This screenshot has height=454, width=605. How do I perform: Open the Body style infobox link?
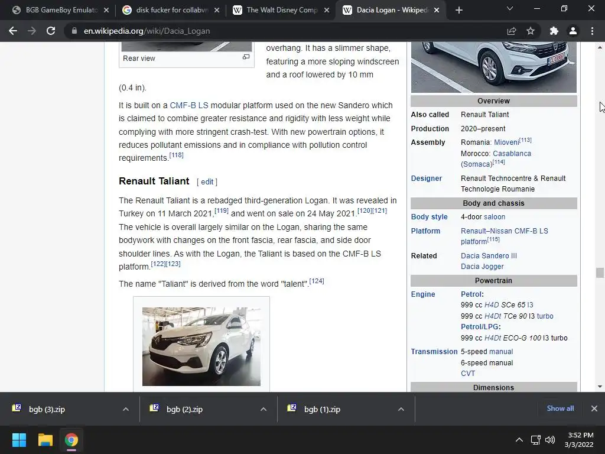[x=429, y=217]
